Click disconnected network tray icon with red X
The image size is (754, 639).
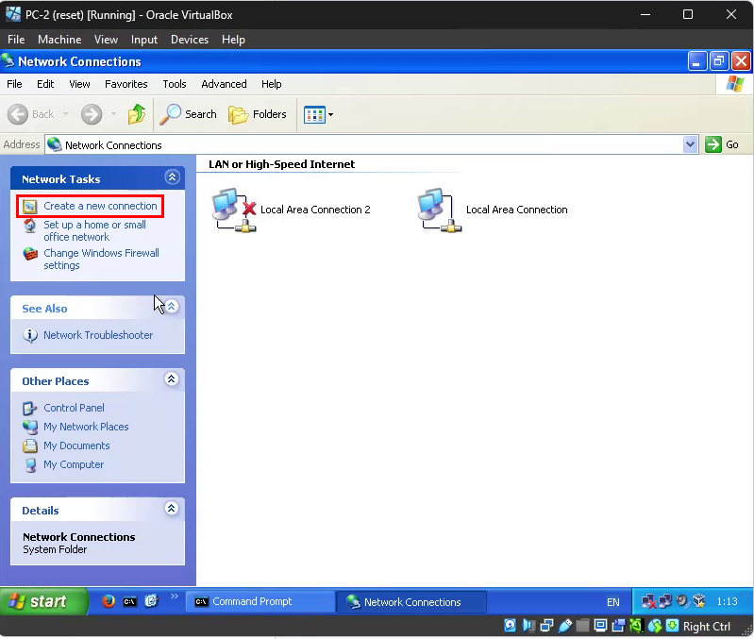648,601
